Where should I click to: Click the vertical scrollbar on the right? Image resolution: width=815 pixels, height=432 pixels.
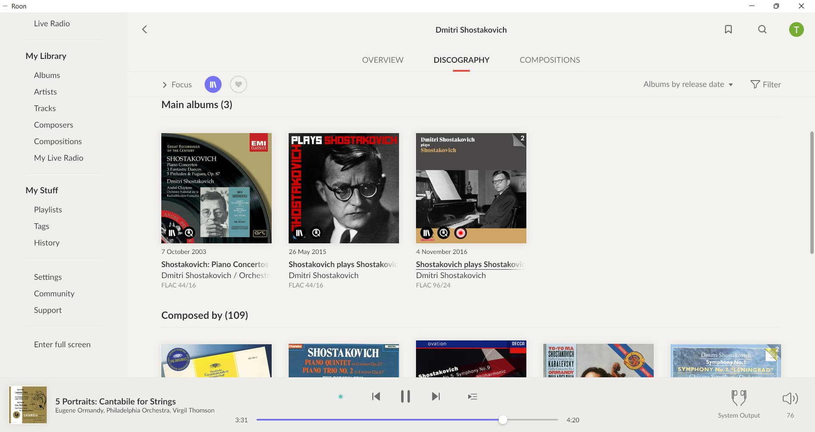pos(812,192)
